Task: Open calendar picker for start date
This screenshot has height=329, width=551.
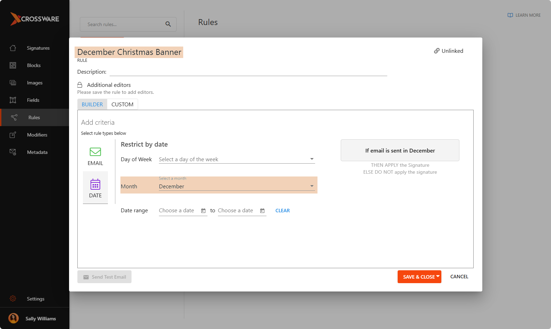Action: 203,211
